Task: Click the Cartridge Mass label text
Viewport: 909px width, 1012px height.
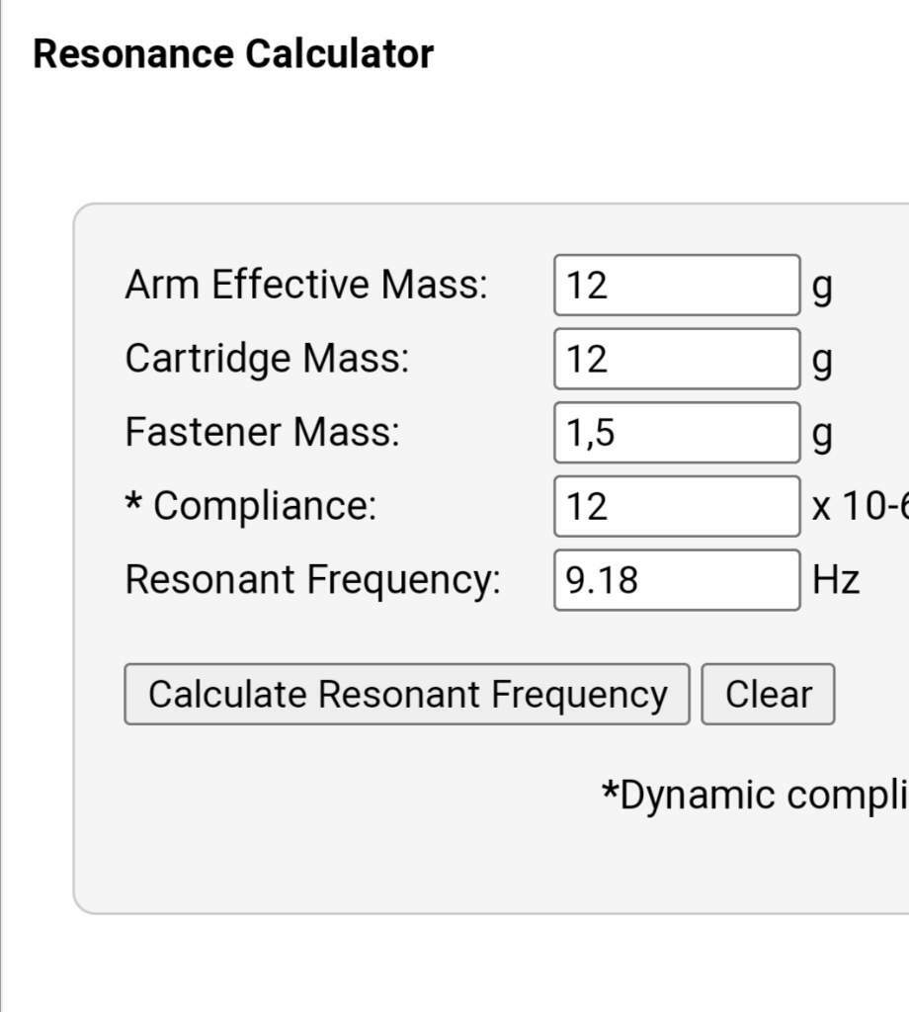Action: point(267,359)
